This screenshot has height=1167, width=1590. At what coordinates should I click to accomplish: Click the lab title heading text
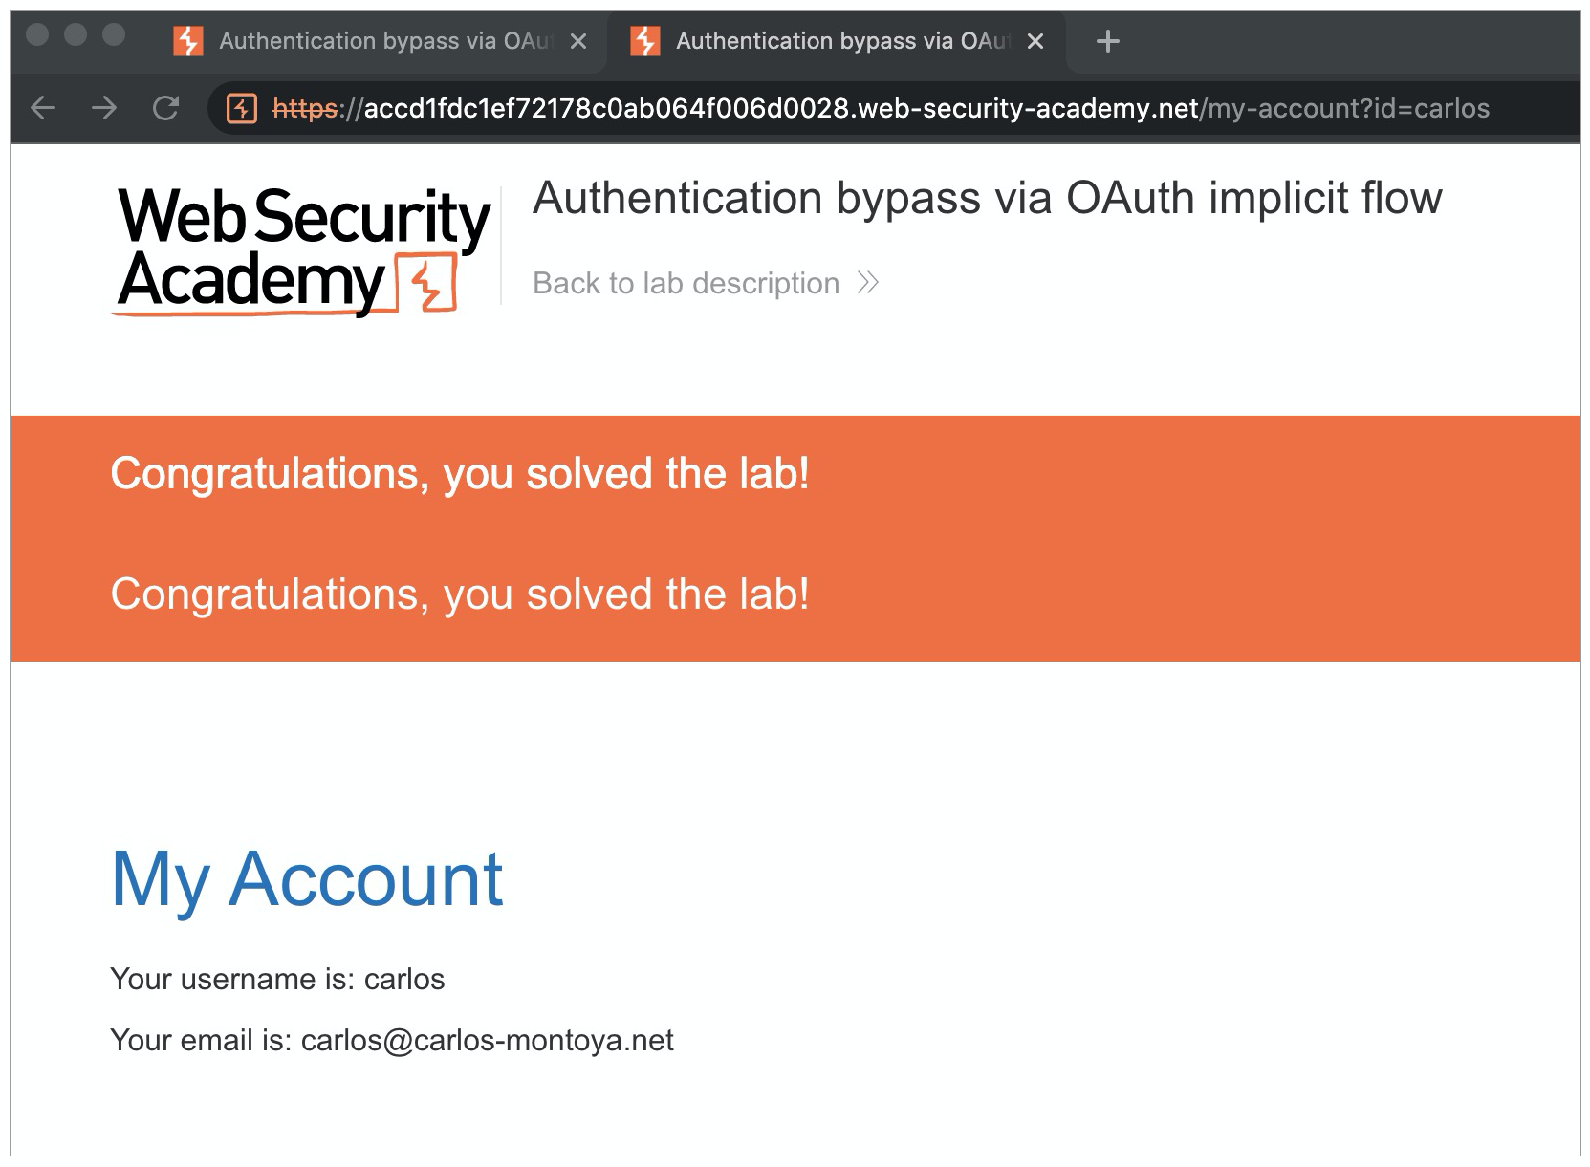[987, 199]
